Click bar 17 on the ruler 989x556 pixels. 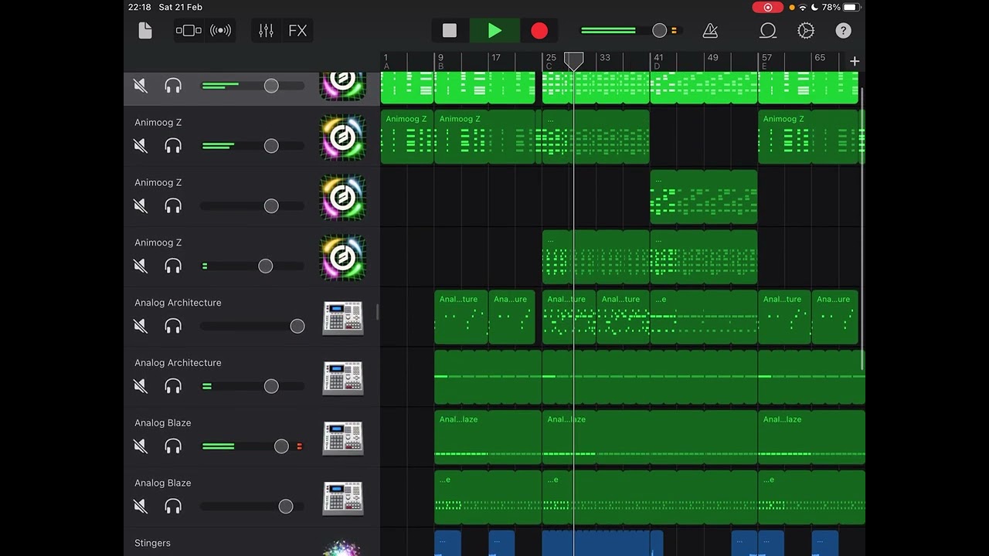(x=496, y=57)
